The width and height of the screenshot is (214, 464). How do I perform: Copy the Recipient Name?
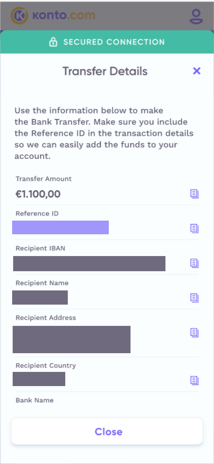[x=194, y=298]
